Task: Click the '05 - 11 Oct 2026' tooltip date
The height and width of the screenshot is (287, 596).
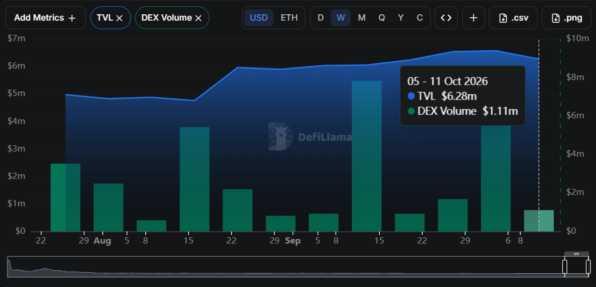Action: [447, 81]
